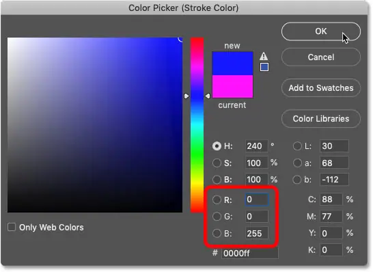Click the right hue slider arrow

(x=208, y=96)
